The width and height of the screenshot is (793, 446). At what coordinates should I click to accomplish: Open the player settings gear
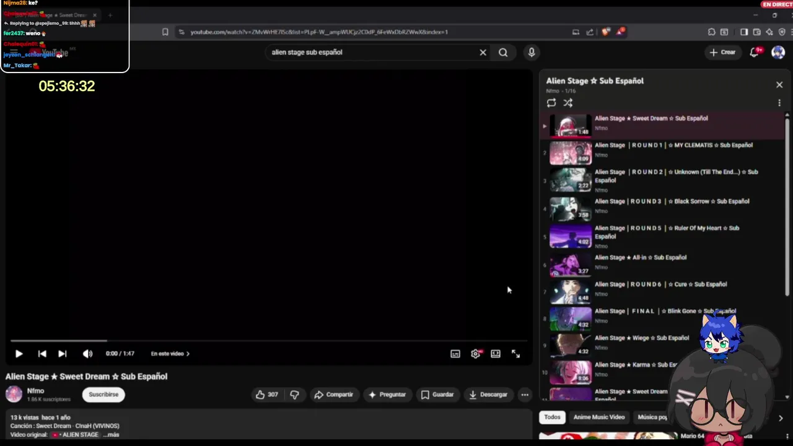coord(476,354)
